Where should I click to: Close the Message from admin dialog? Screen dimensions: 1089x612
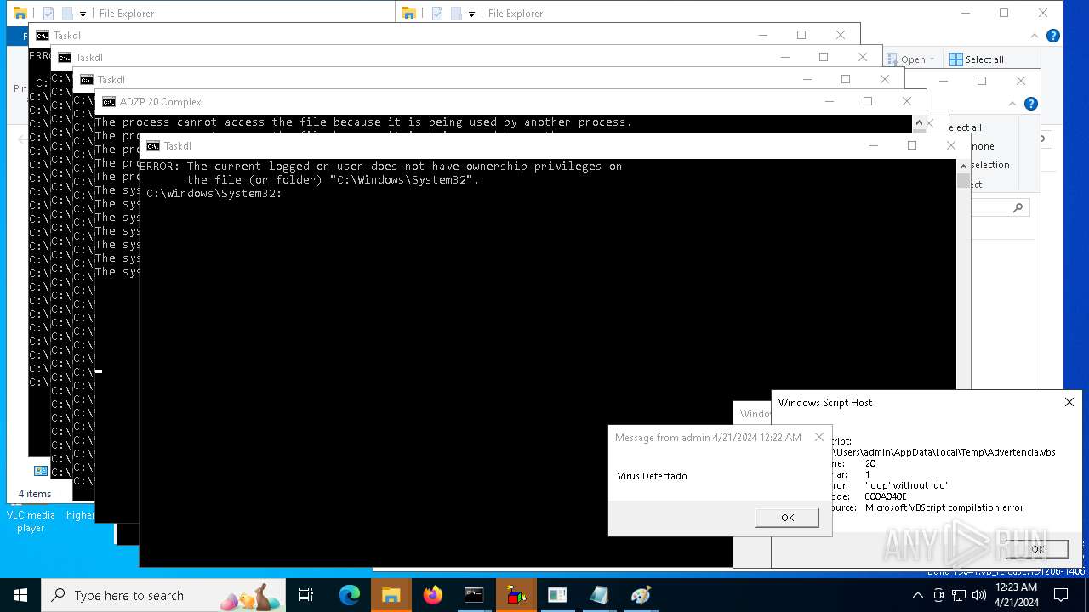coord(819,438)
